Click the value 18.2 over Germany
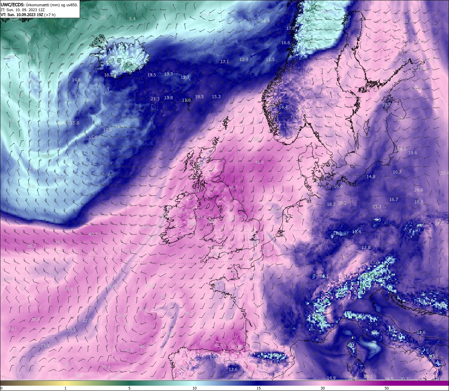 (x=331, y=204)
